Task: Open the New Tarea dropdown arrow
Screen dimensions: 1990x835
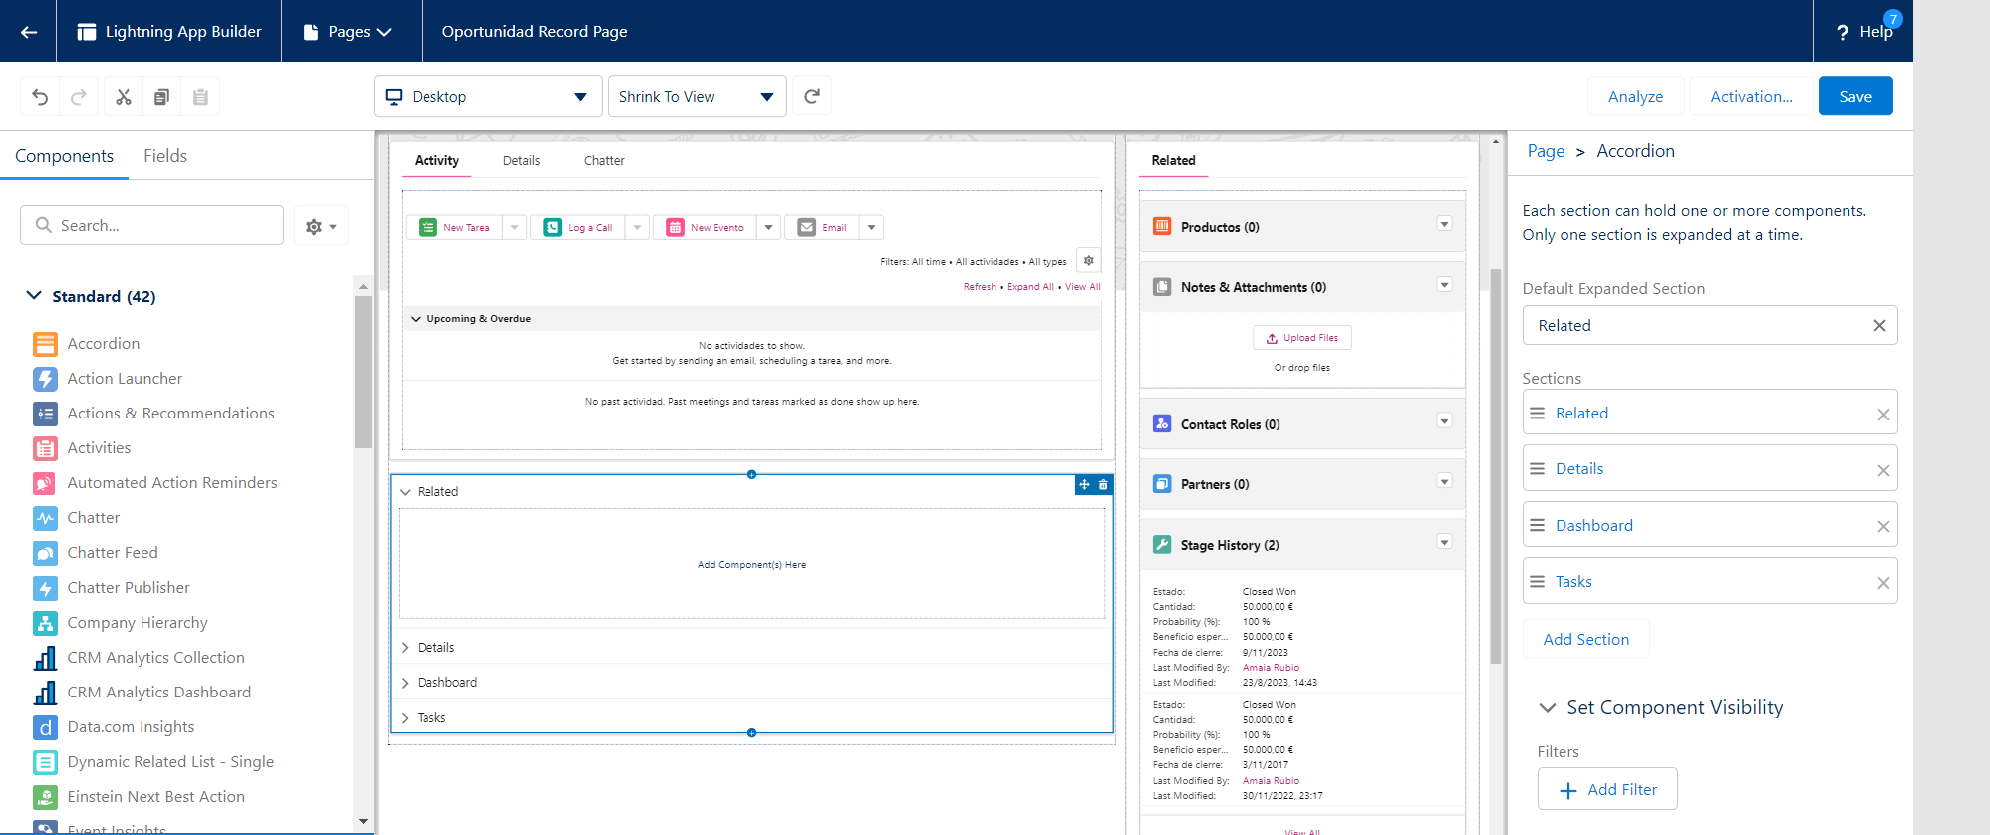Action: (x=515, y=227)
